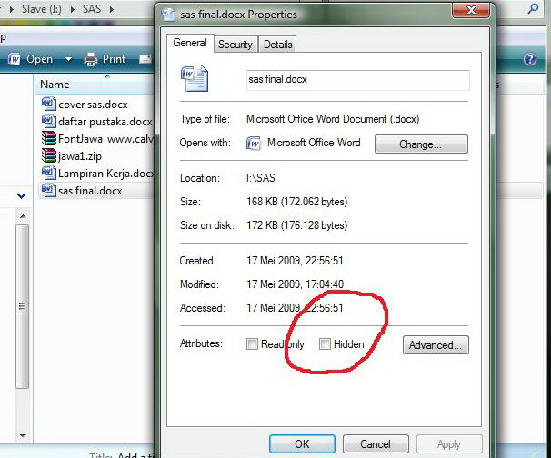Click the navigation pane scroll up arrow
The width and height of the screenshot is (551, 458).
coord(23,216)
